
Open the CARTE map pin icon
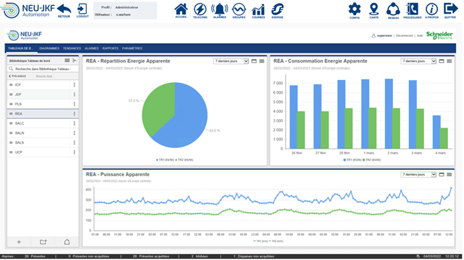click(x=374, y=10)
